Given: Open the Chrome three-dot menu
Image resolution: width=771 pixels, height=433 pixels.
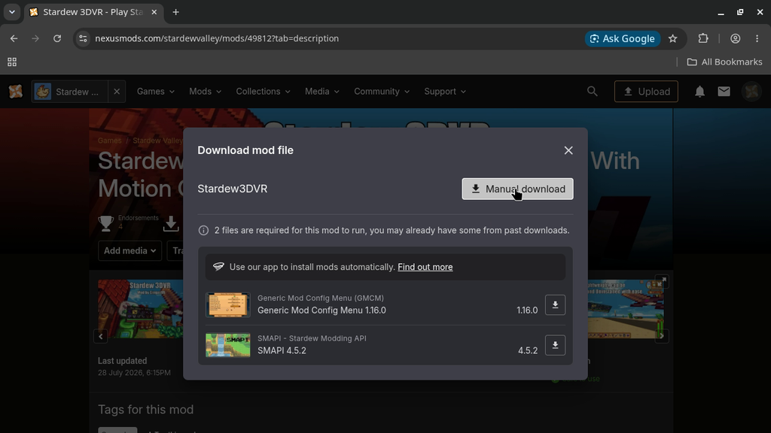Looking at the screenshot, I should pyautogui.click(x=757, y=38).
